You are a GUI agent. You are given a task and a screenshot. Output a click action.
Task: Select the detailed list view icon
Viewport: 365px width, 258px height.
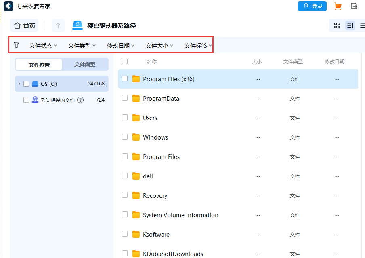(x=350, y=25)
